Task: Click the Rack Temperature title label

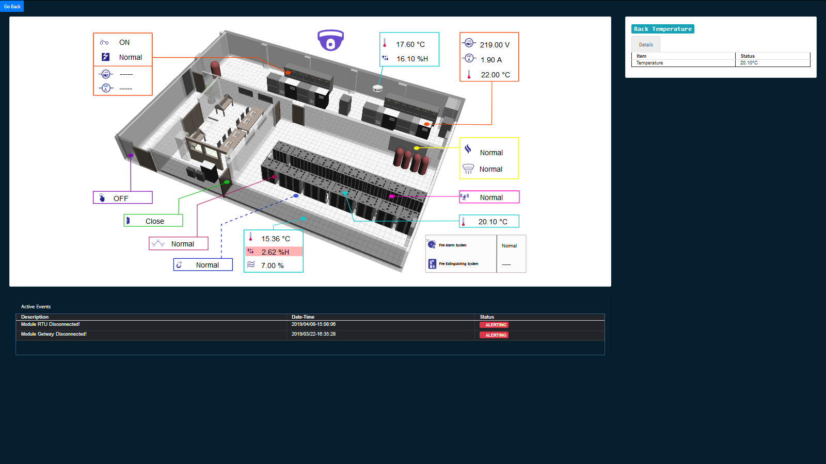Action: tap(663, 29)
